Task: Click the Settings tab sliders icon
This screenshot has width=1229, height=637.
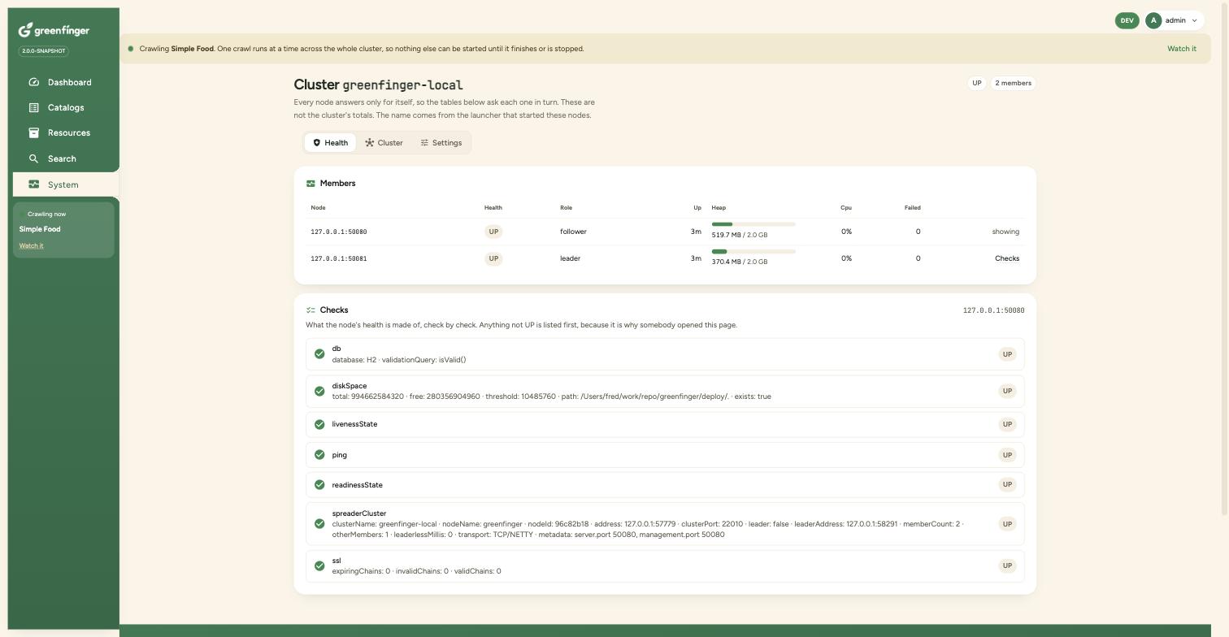Action: (424, 143)
